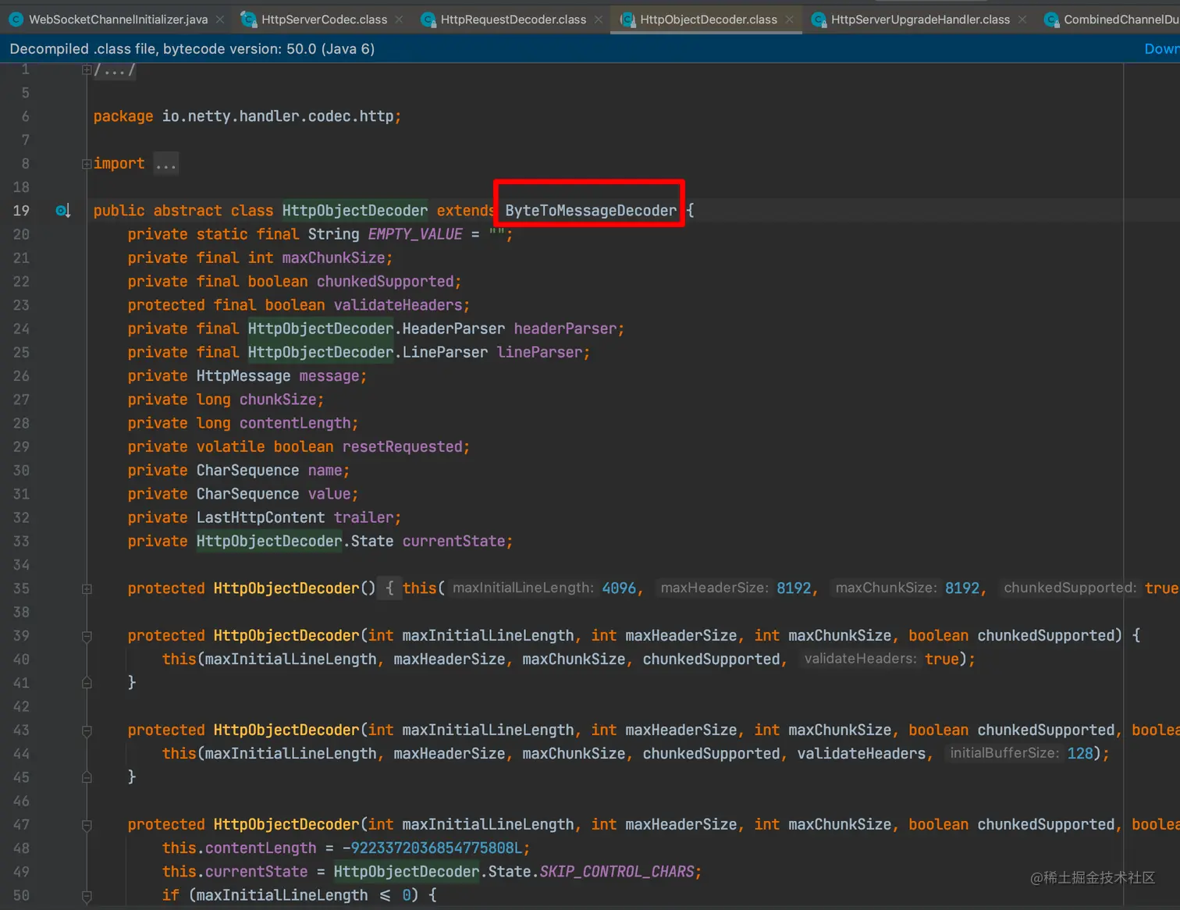Collapse the if block at line 50
The width and height of the screenshot is (1180, 910).
click(87, 896)
